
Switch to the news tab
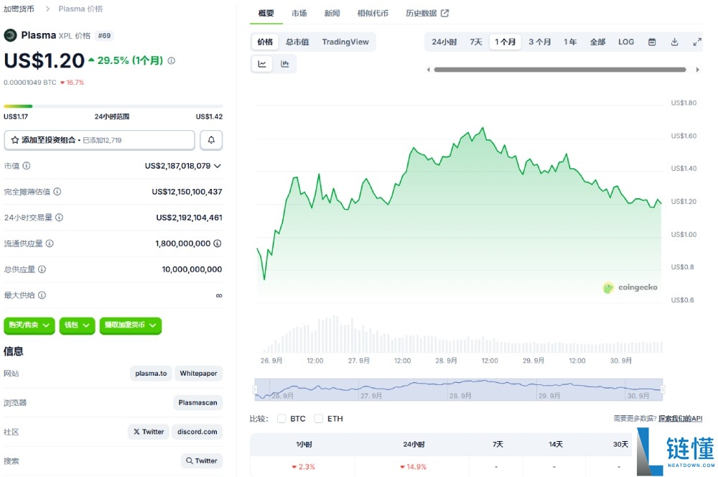[332, 13]
